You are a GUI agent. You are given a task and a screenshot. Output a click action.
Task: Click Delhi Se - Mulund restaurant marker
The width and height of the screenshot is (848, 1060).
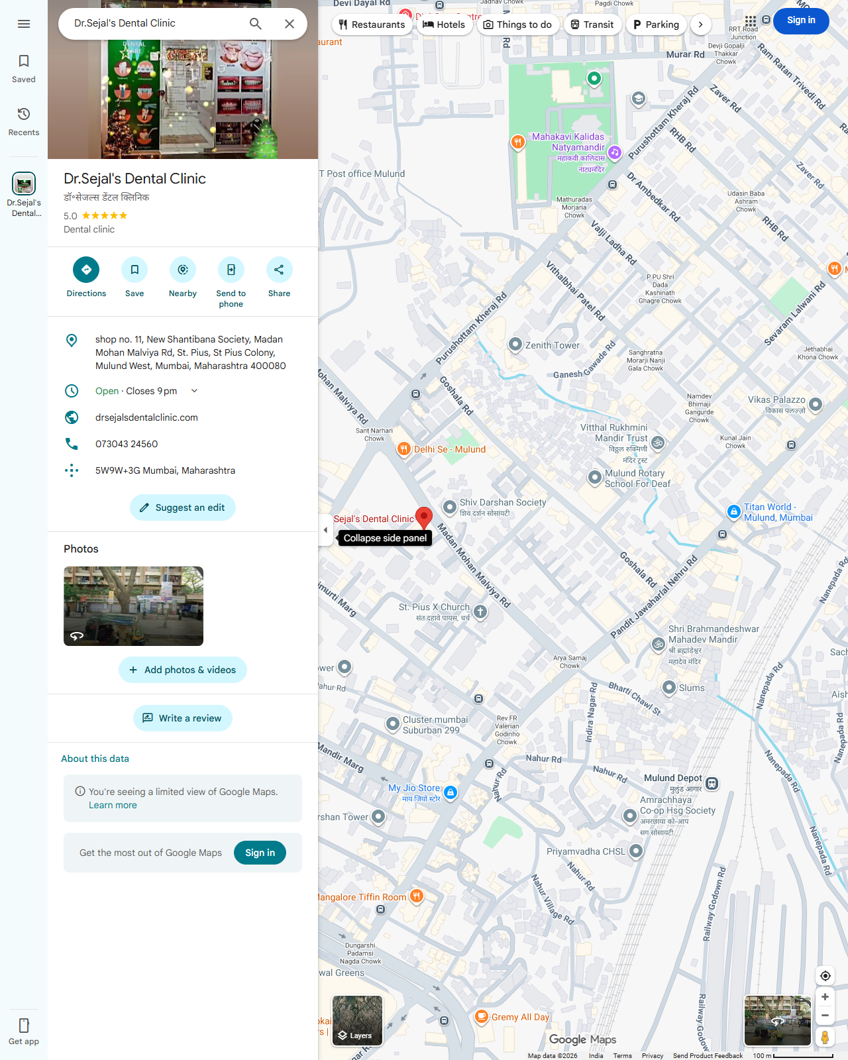coord(404,449)
